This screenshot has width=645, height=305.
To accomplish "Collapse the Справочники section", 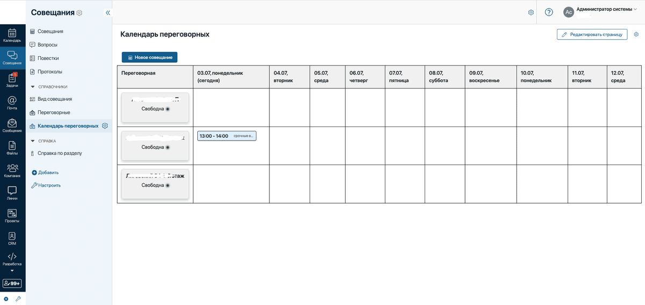I will coord(33,87).
